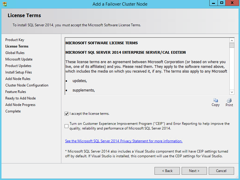Screen dimensions: 240x180
Task: Uncheck 'I accept the license terms' checkbox
Action: tap(66, 114)
